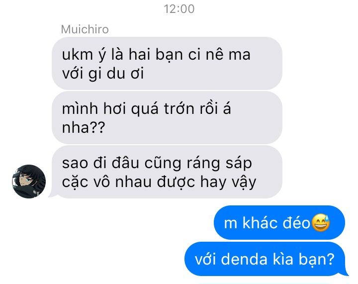Click the words "hay vậy" in third bubble
This screenshot has width=358, height=284.
coord(228,182)
